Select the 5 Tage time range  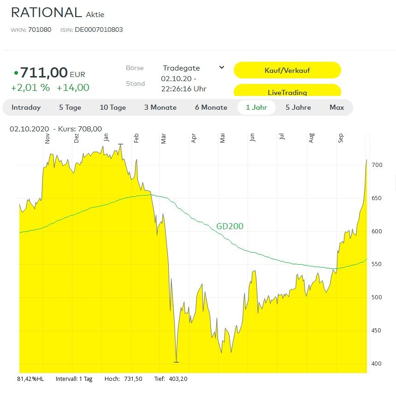70,107
